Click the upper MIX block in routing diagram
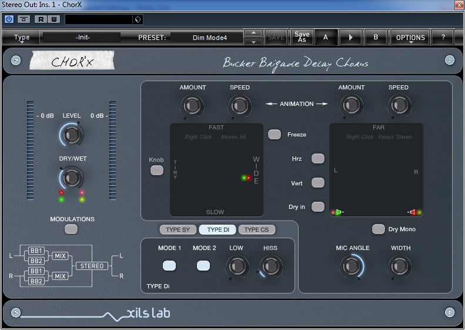465x330 pixels. point(60,256)
